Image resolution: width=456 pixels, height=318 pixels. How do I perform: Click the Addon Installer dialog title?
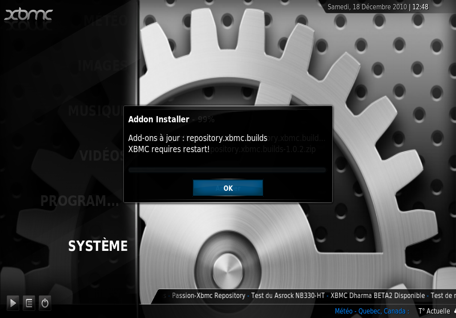[x=159, y=119]
